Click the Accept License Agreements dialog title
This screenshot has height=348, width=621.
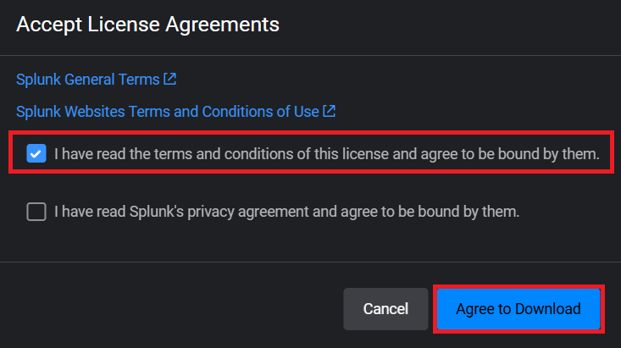pyautogui.click(x=148, y=25)
